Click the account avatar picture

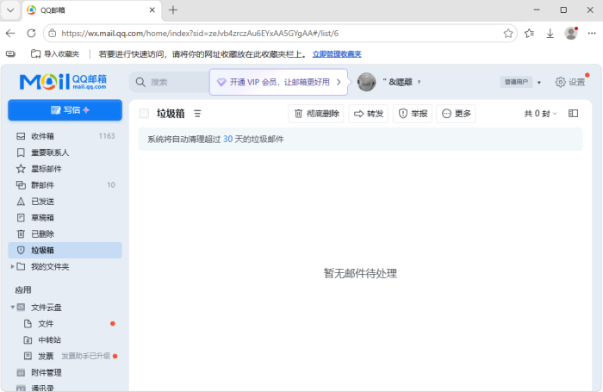[366, 82]
